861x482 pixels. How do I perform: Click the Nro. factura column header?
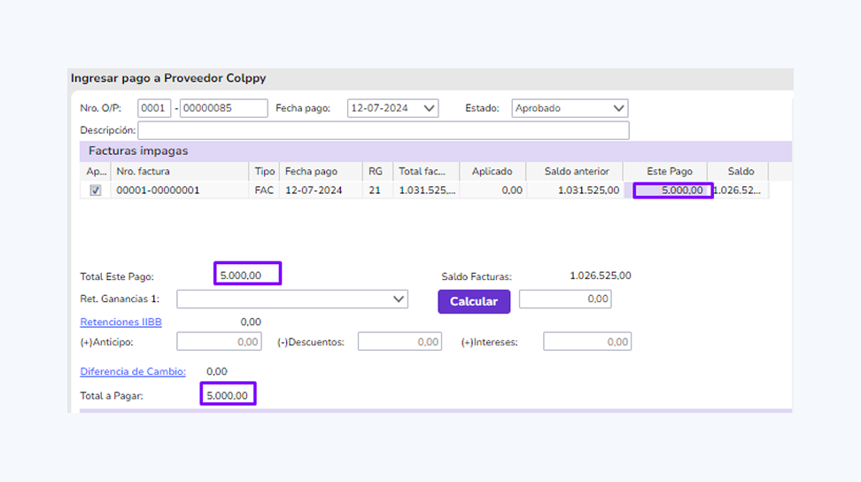[x=180, y=171]
